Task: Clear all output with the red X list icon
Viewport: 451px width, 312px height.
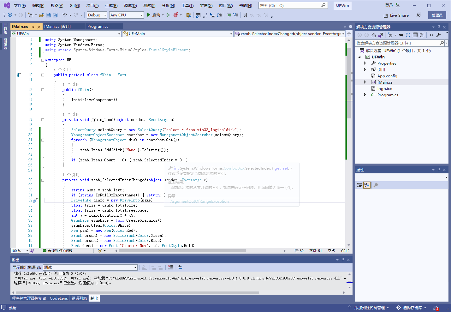Action: [170, 267]
